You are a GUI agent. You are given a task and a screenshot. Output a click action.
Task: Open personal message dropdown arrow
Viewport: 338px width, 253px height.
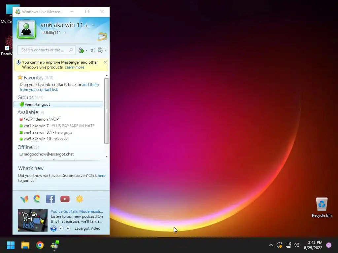[65, 32]
